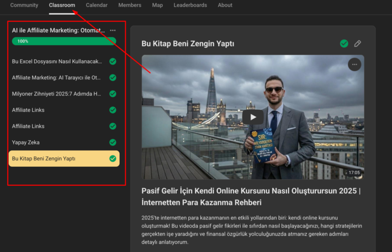Go to the Members tab
Image resolution: width=392 pixels, height=252 pixels.
coord(130,5)
